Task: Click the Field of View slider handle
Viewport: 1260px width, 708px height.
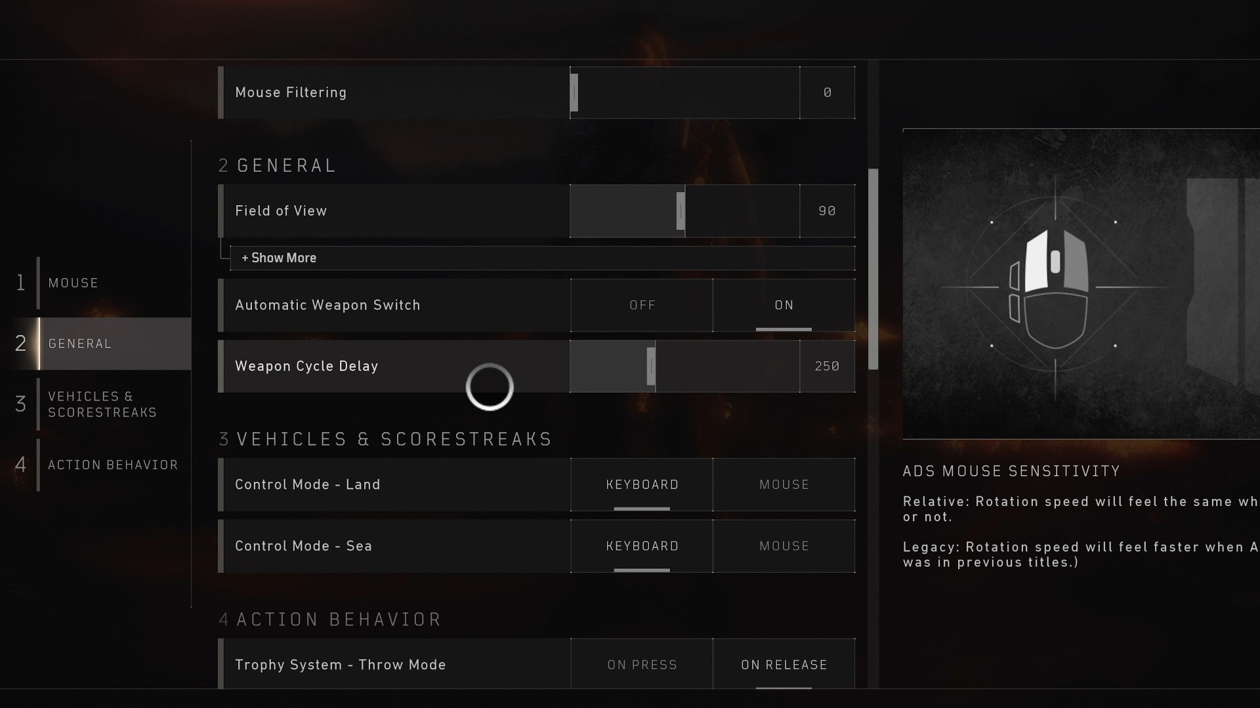Action: pyautogui.click(x=681, y=211)
